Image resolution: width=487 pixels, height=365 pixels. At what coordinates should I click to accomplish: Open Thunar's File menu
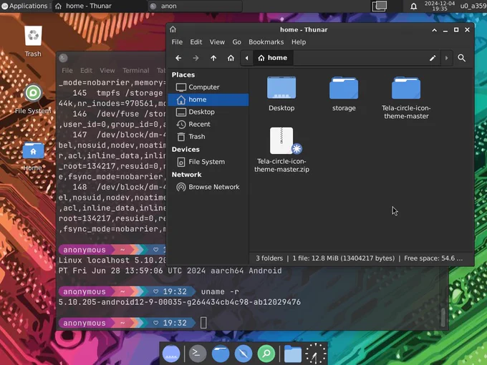pos(177,42)
